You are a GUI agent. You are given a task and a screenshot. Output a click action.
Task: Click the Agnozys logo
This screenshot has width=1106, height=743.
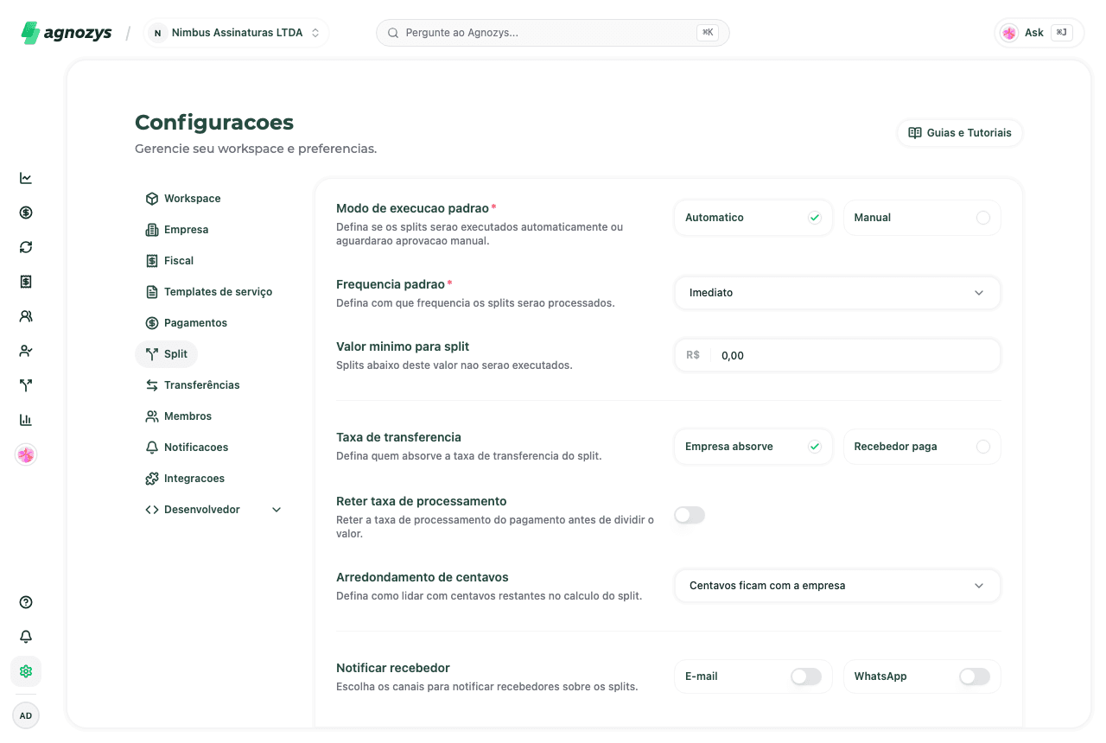[x=67, y=33]
